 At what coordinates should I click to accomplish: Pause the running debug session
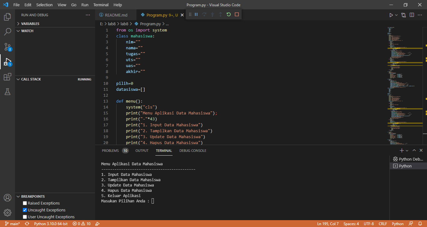(196, 14)
